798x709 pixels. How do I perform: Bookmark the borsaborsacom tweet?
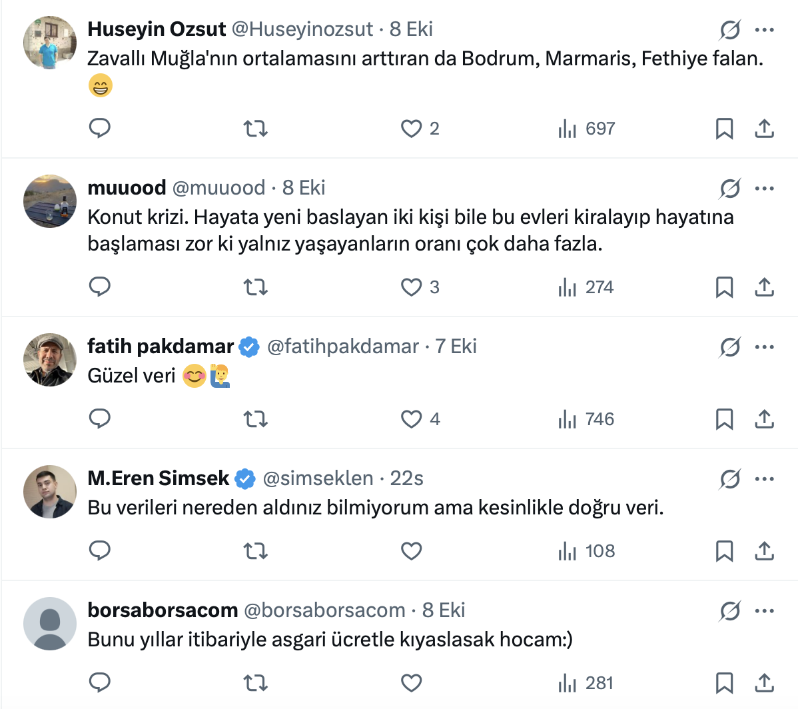pyautogui.click(x=724, y=683)
